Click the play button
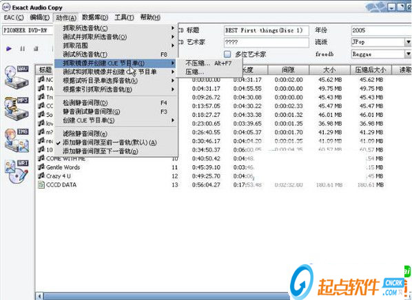The height and width of the screenshot is (300, 412). pyautogui.click(x=9, y=49)
